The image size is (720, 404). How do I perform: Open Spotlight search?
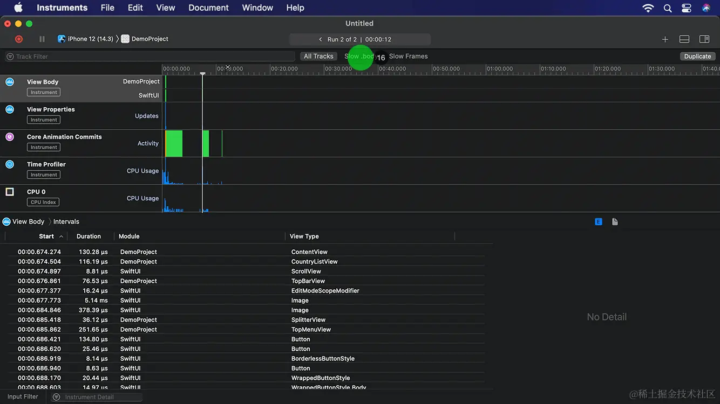[x=668, y=8]
